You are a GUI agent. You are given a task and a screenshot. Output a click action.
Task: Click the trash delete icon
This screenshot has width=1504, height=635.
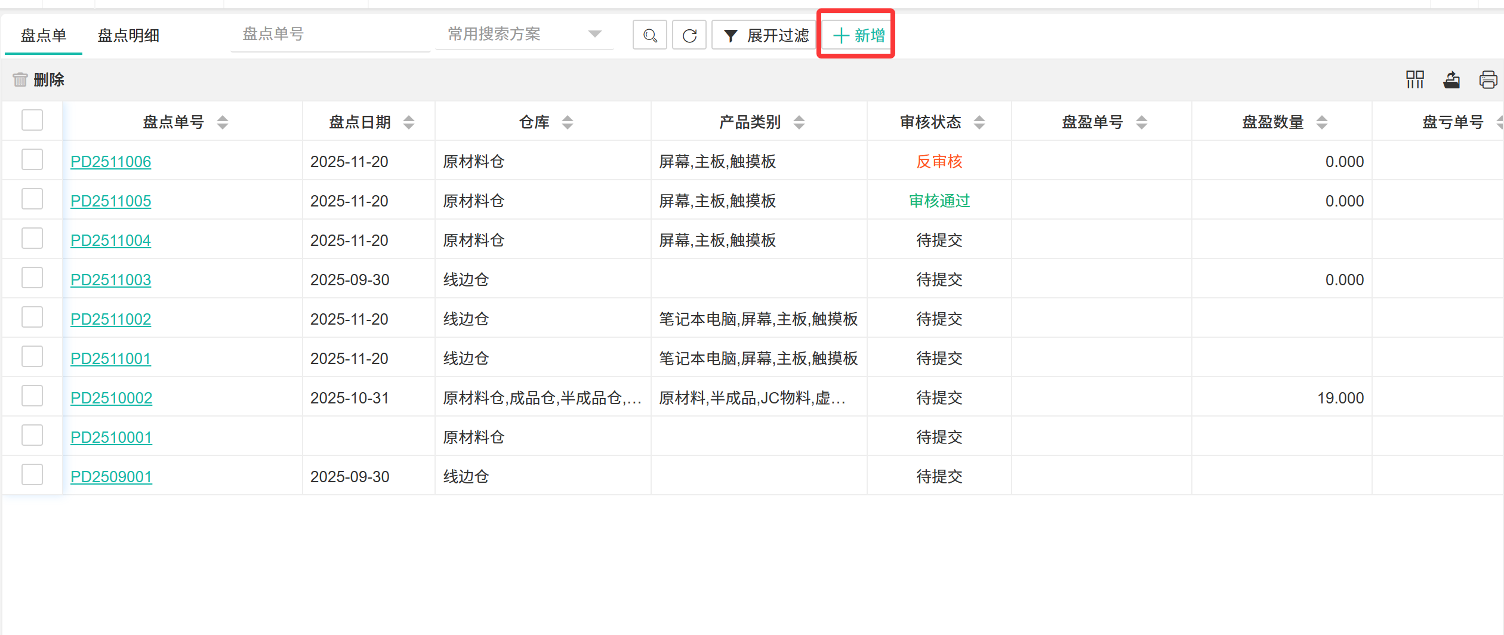coord(20,79)
